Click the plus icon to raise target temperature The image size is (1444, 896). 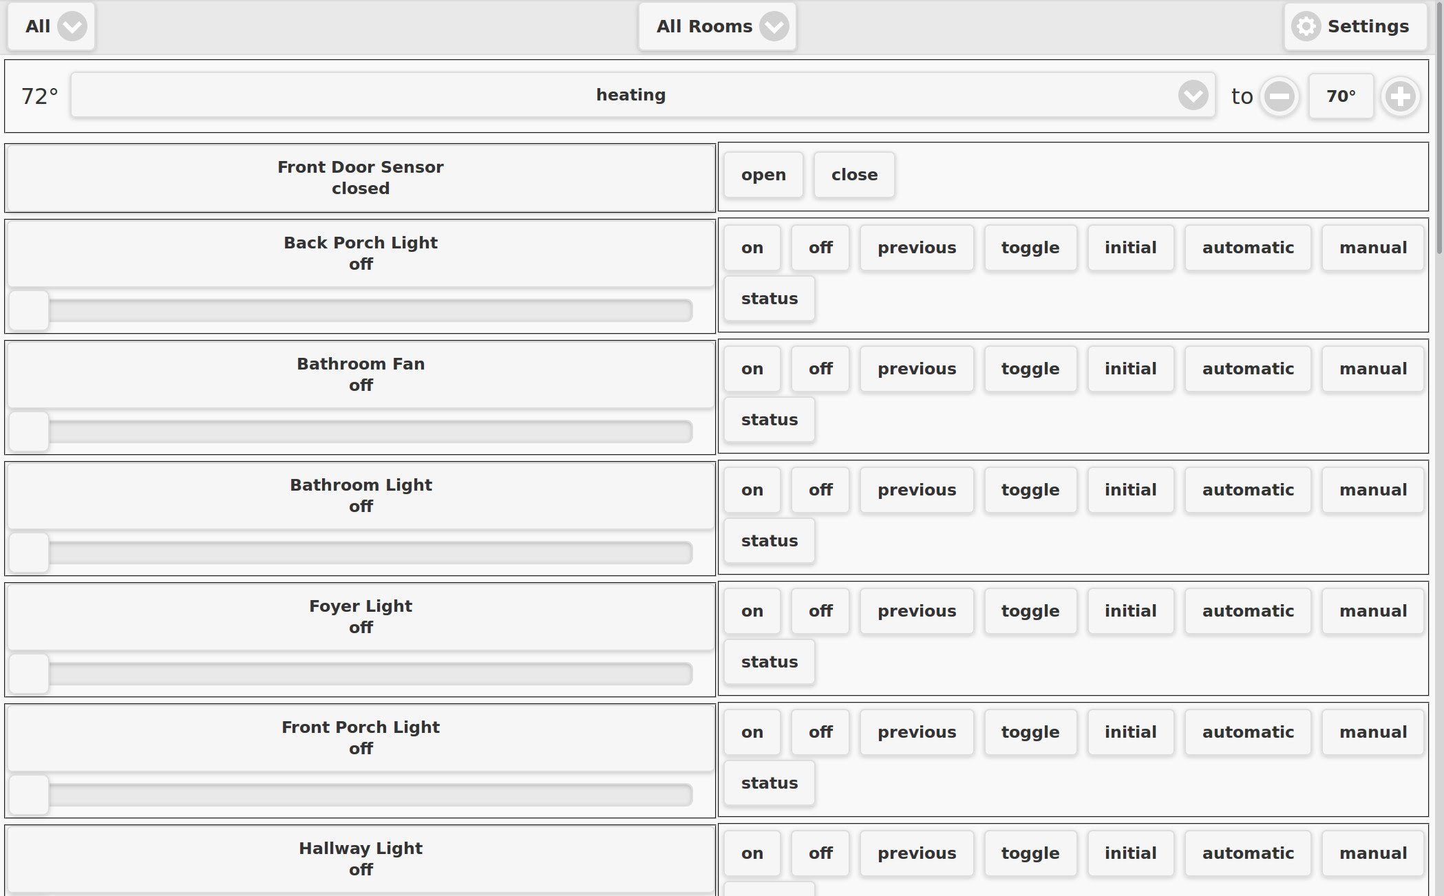tap(1401, 96)
